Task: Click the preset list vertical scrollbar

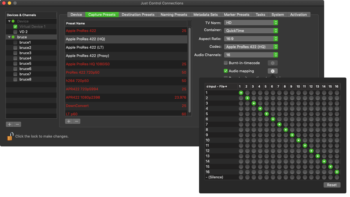Action: pos(190,70)
